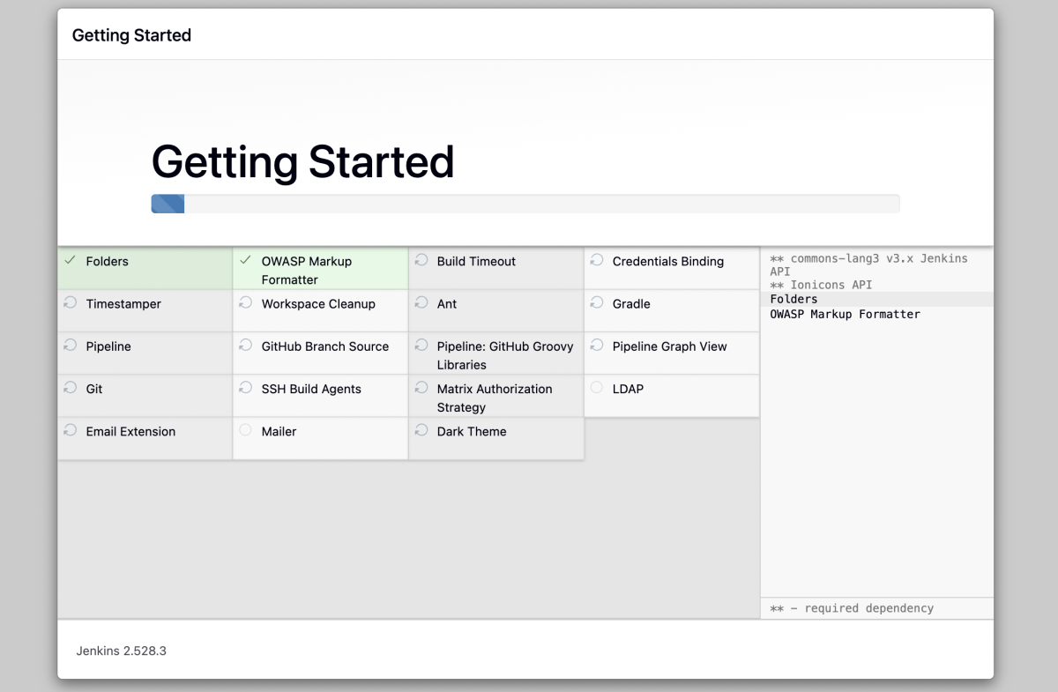Click the loading icon next to Gradle
This screenshot has height=692, width=1058.
pos(597,303)
